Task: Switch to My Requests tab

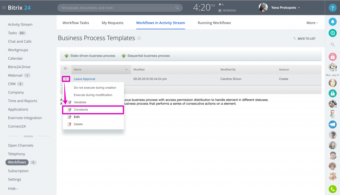Action: coord(113,23)
